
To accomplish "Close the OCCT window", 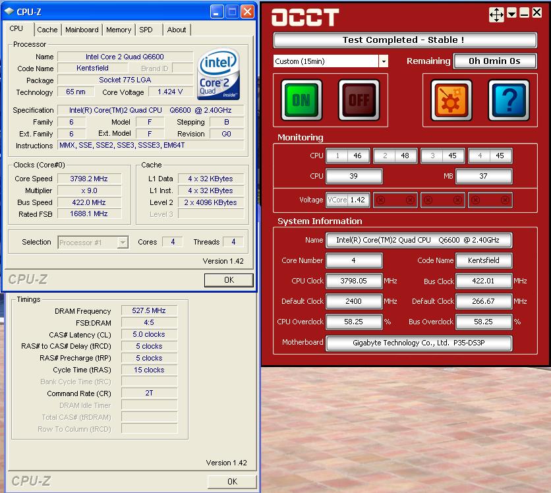I will (x=537, y=13).
